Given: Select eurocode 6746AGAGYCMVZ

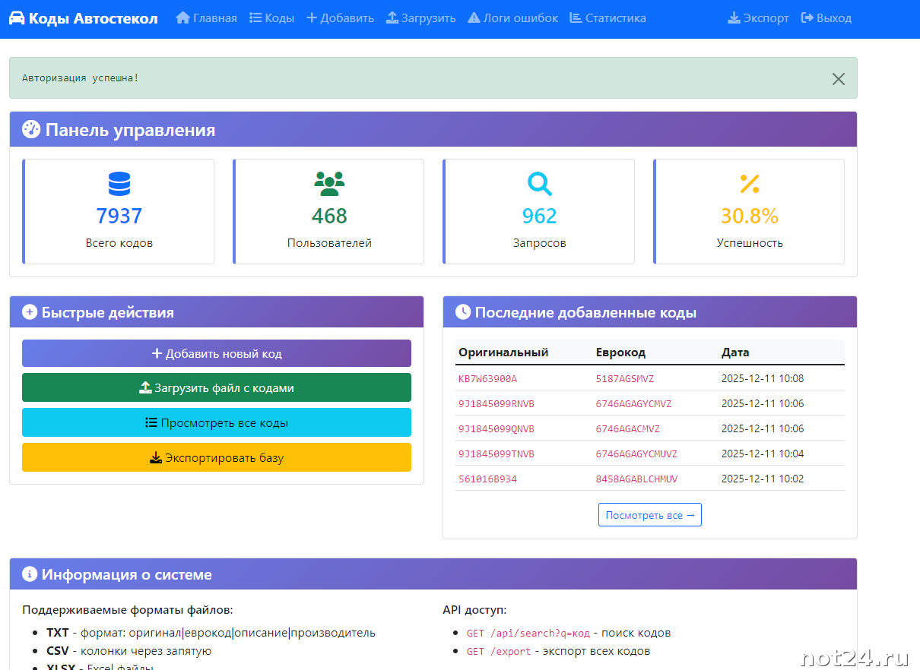Looking at the screenshot, I should point(634,403).
